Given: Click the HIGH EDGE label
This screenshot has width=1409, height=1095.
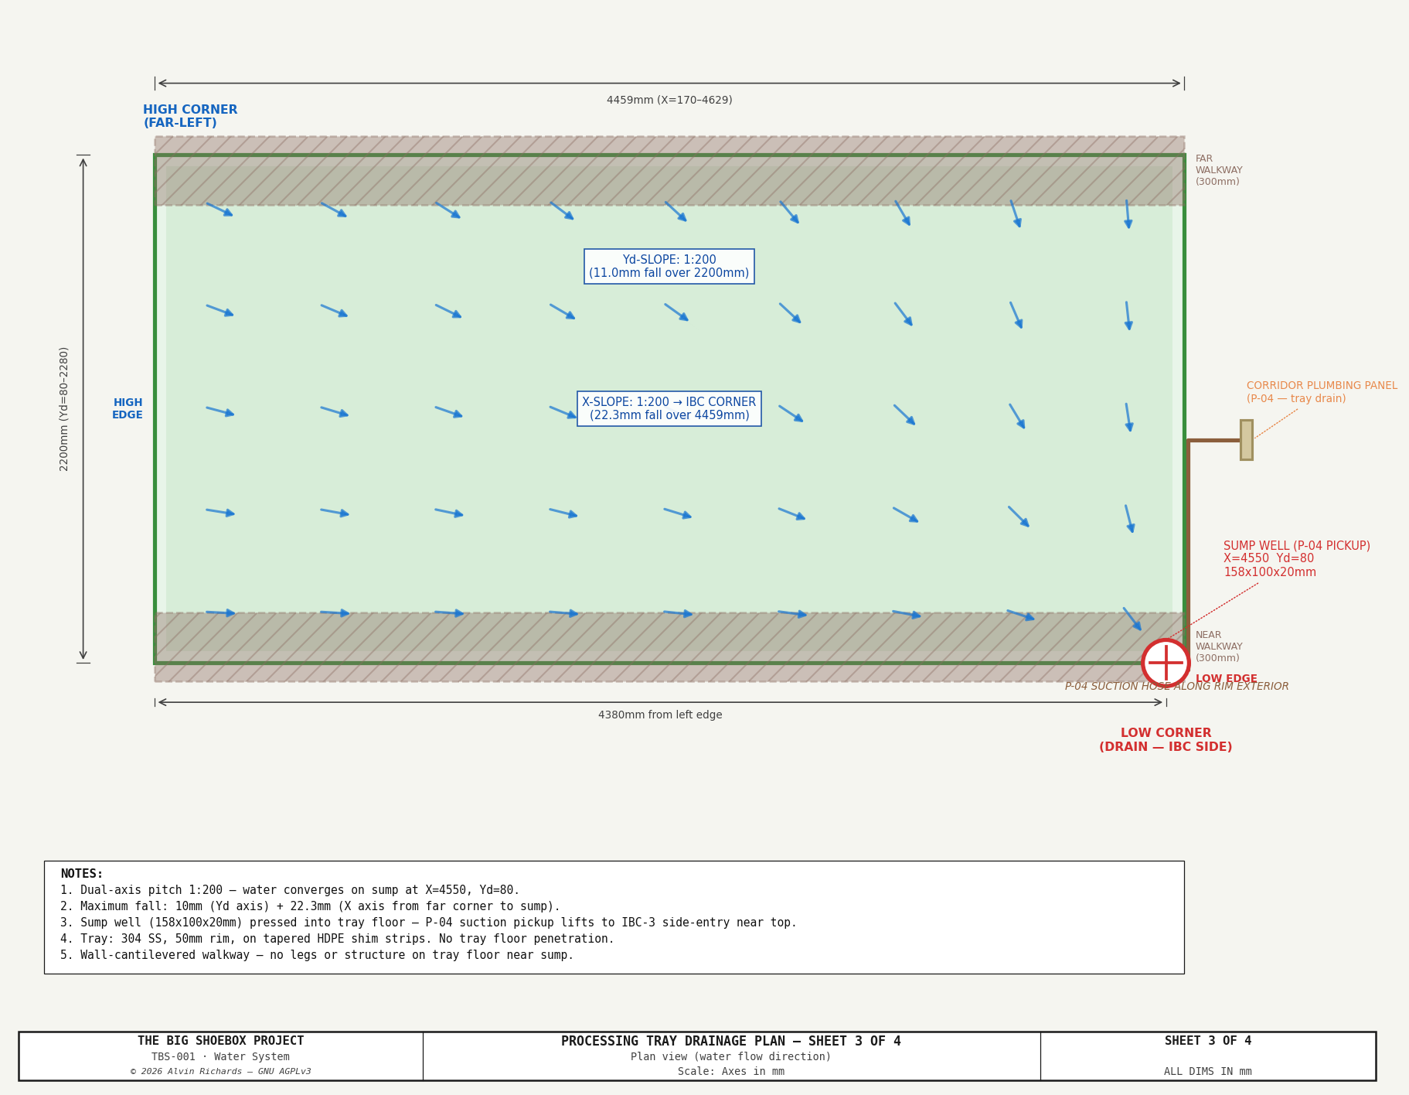Looking at the screenshot, I should tap(128, 409).
